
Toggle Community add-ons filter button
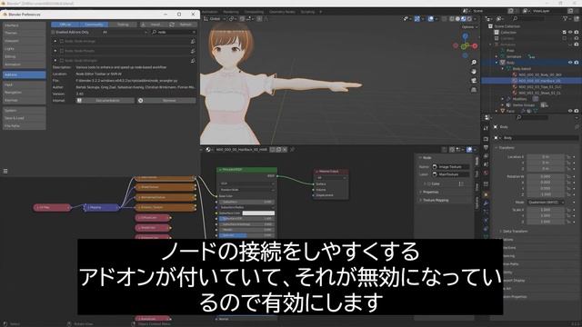coord(94,25)
